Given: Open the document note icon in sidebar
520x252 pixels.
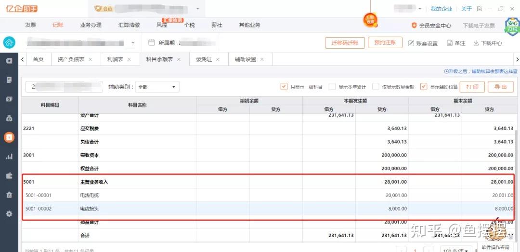Looking at the screenshot, I should 9,80.
